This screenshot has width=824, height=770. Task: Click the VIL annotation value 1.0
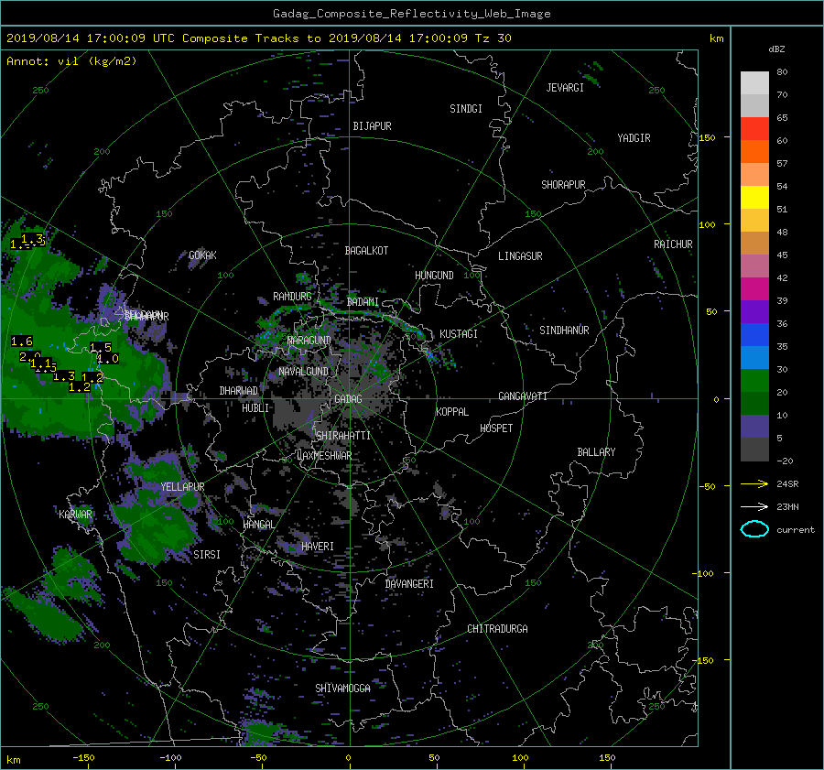(x=108, y=359)
